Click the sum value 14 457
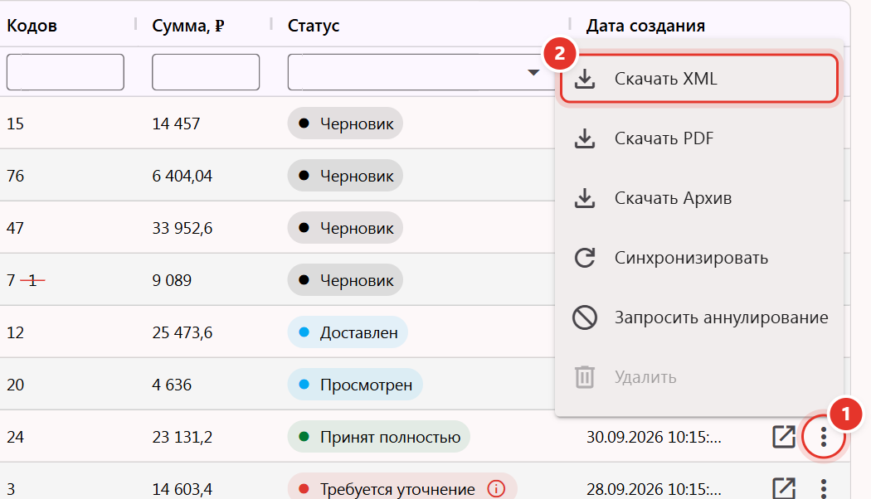This screenshot has width=871, height=499. [x=176, y=124]
